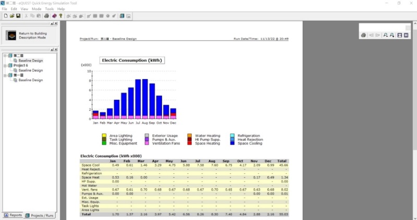This screenshot has width=417, height=220.
Task: Click the fit full page icon
Action: click(x=406, y=35)
